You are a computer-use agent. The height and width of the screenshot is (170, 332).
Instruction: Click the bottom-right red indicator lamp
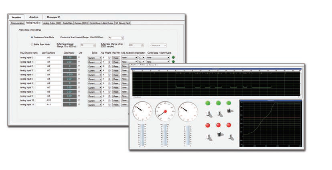tap(229, 125)
